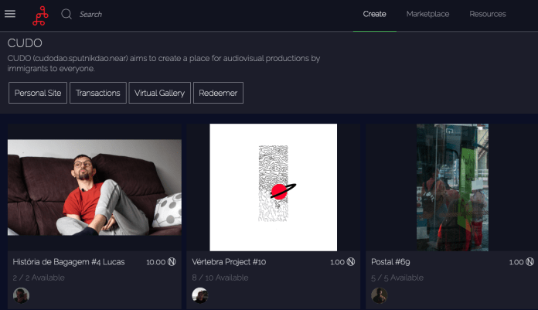View the store Transactions
The height and width of the screenshot is (310, 538).
(x=97, y=93)
